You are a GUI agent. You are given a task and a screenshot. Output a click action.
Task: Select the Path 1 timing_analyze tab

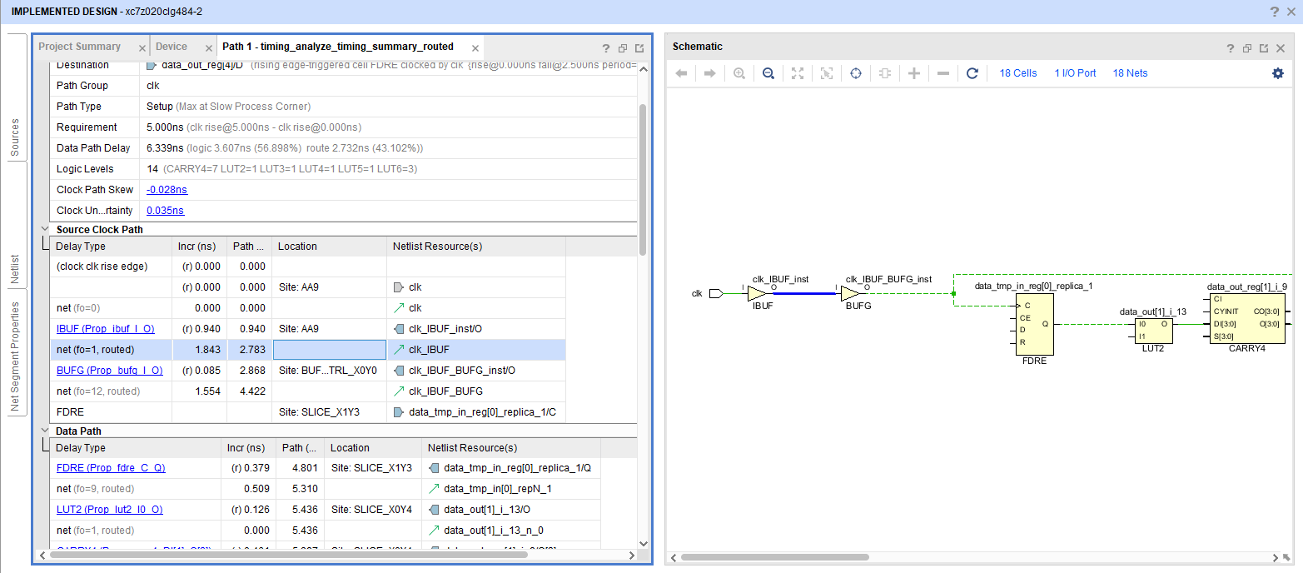coord(338,47)
